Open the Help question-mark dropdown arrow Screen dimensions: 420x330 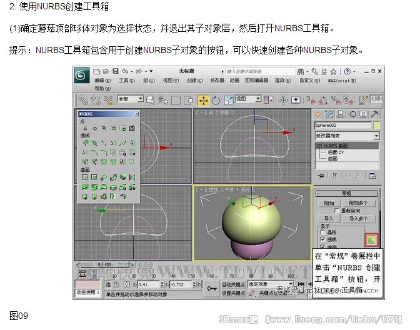pyautogui.click(x=354, y=71)
